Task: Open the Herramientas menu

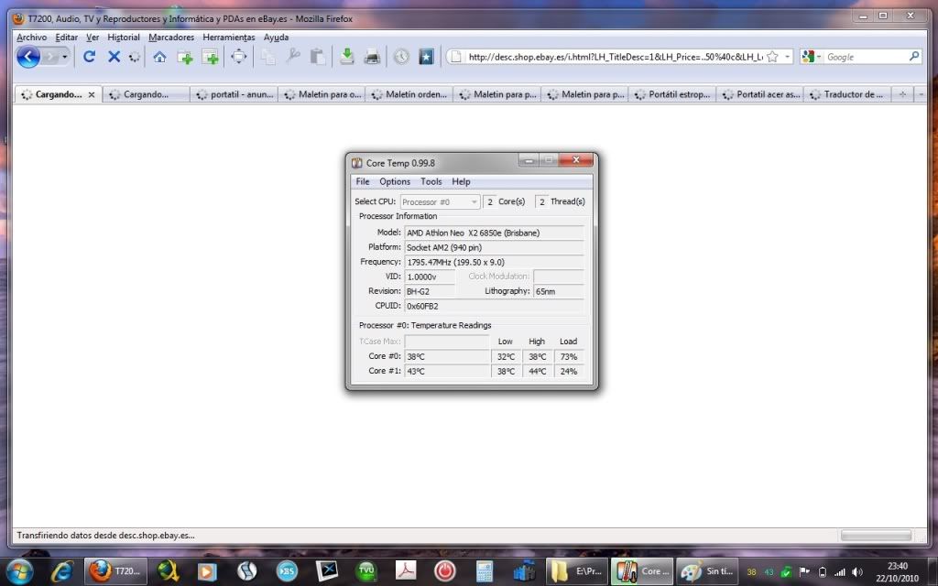Action: (228, 37)
